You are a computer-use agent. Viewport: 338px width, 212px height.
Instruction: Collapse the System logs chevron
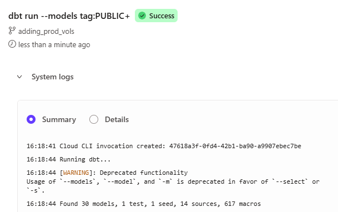pos(19,77)
